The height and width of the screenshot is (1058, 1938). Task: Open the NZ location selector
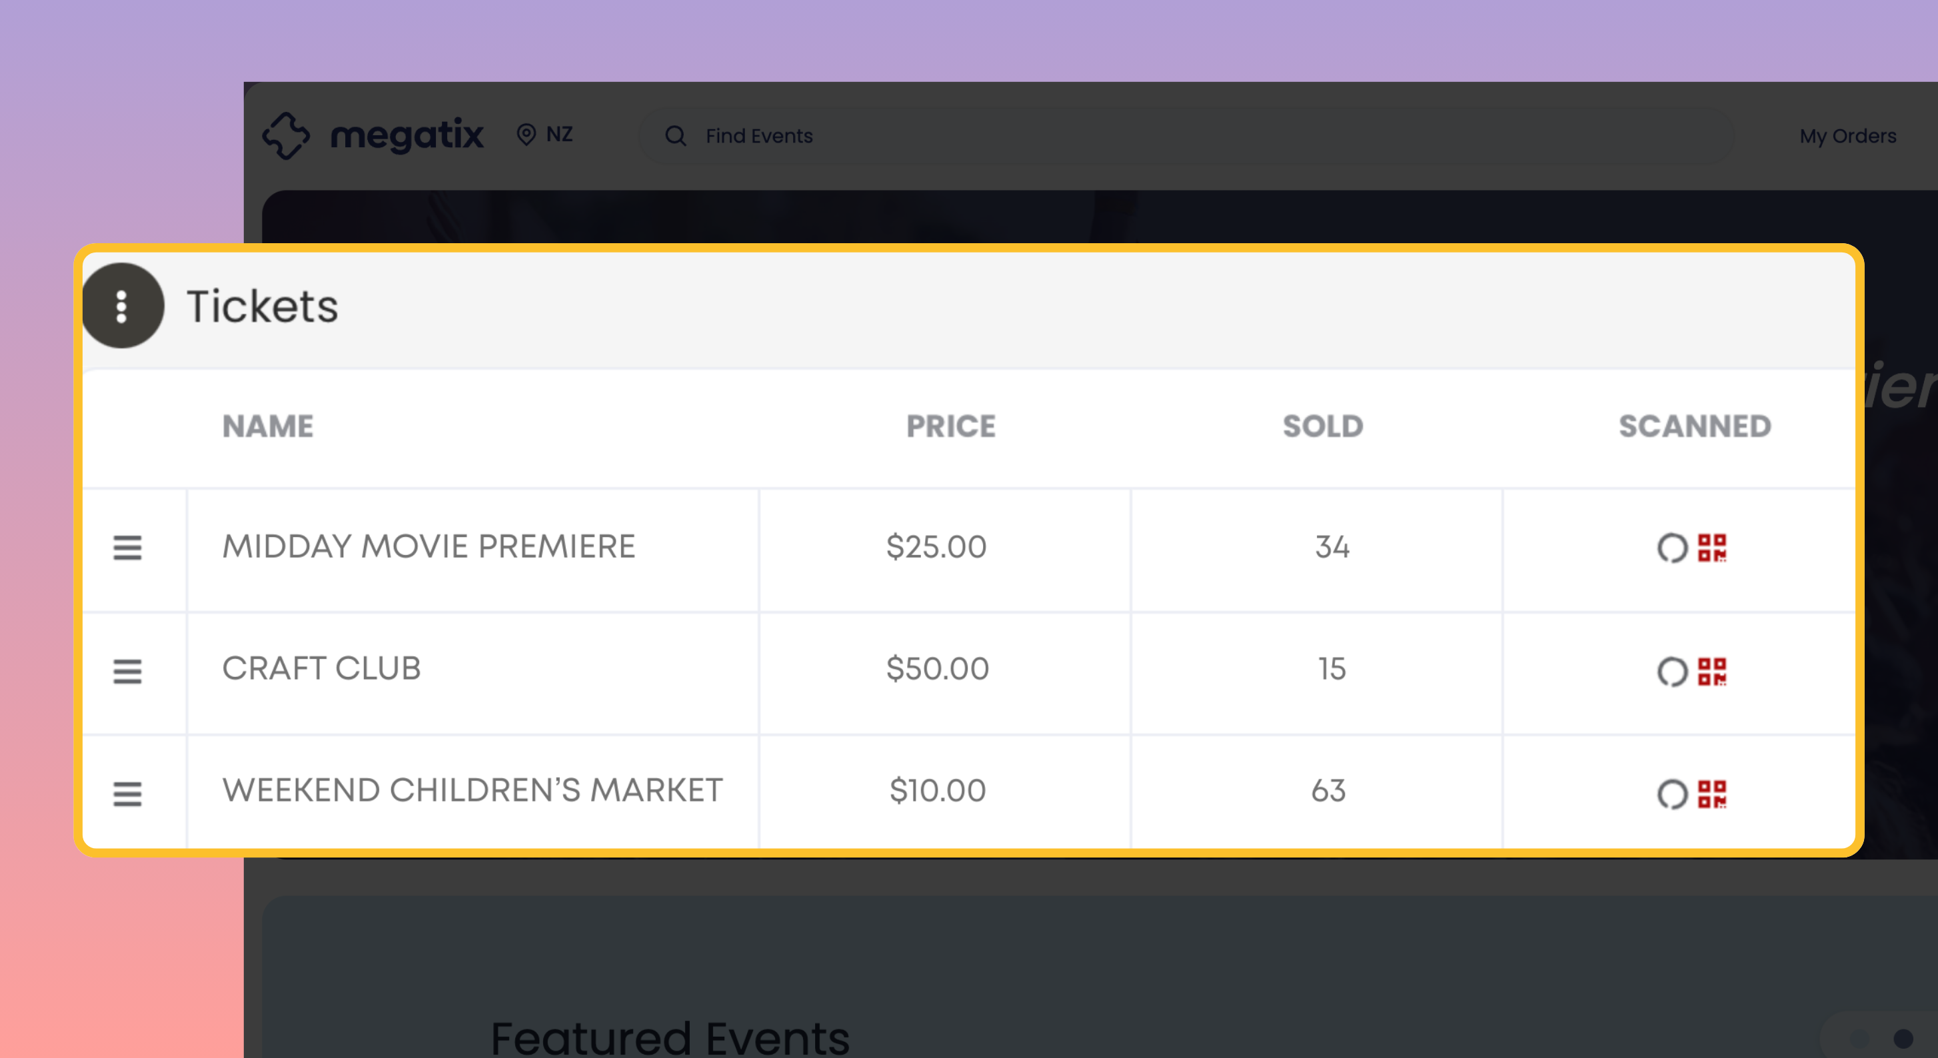(x=544, y=135)
